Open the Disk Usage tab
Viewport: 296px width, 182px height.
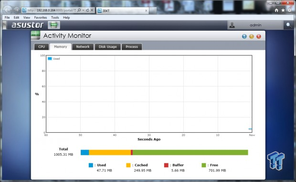tap(107, 47)
